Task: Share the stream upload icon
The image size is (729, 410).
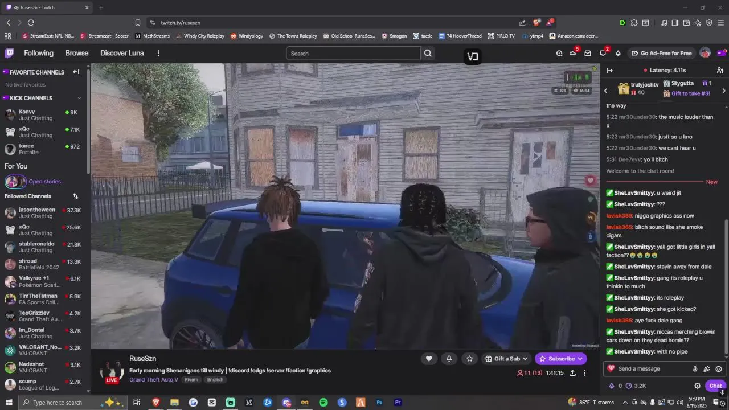Action: pyautogui.click(x=572, y=373)
